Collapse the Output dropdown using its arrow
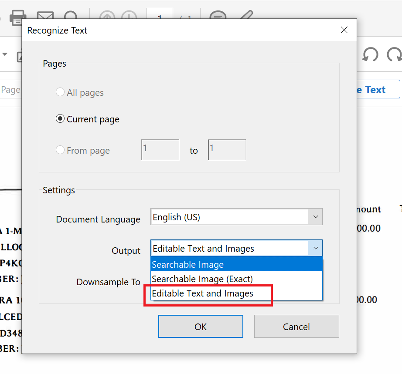Viewport: 402px width, 374px height. pyautogui.click(x=315, y=249)
